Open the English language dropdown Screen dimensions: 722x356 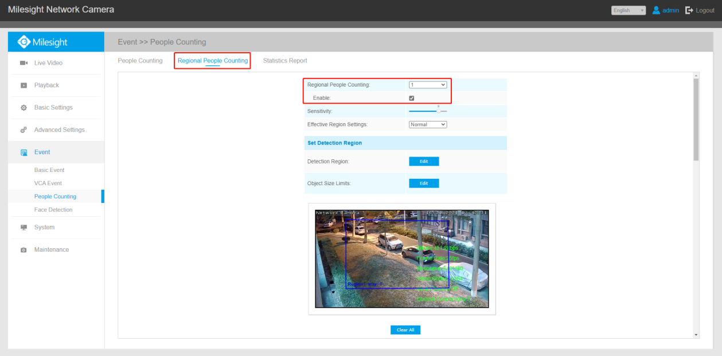pyautogui.click(x=629, y=10)
